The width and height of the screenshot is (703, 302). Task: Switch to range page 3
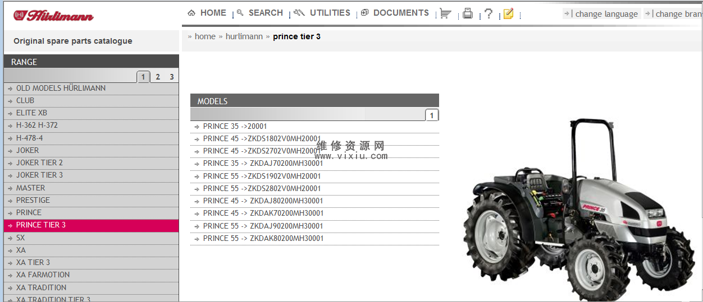pyautogui.click(x=172, y=77)
